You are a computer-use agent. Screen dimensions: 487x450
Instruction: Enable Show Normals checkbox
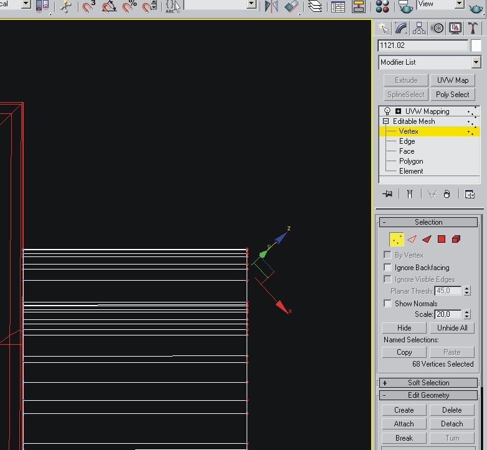pos(387,303)
